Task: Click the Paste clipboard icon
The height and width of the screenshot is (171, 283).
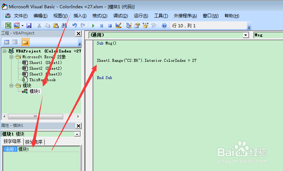Action: (56, 26)
